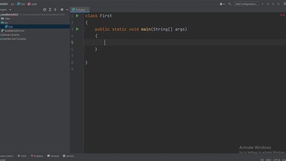This screenshot has height=161, width=286.
Task: Open Version Control tool window
Action: (6, 156)
